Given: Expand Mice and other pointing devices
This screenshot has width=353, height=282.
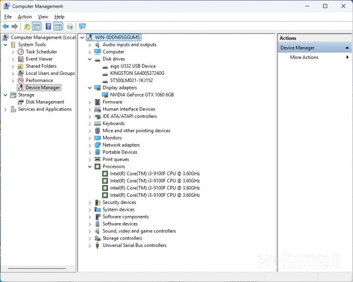Looking at the screenshot, I should tap(90, 131).
